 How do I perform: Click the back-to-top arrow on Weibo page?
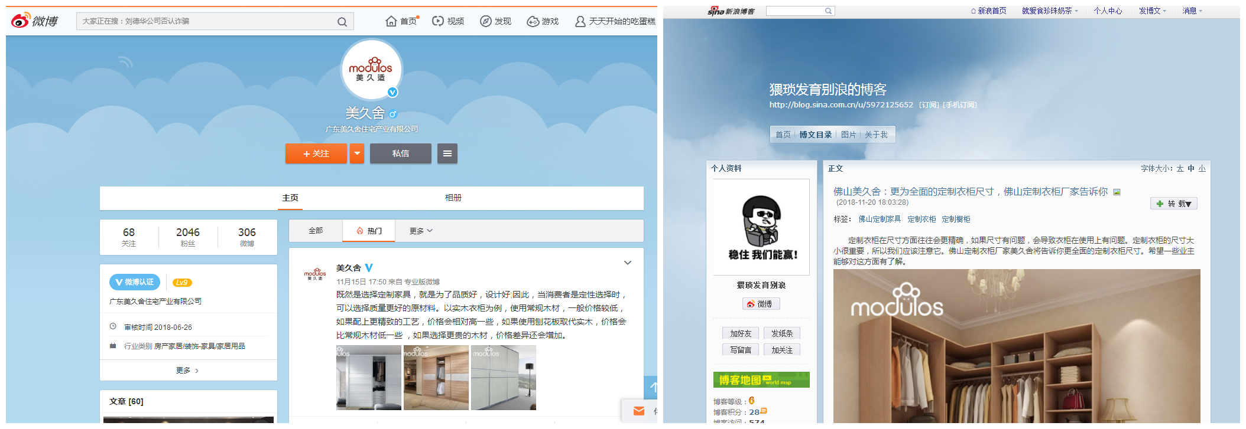pos(651,388)
